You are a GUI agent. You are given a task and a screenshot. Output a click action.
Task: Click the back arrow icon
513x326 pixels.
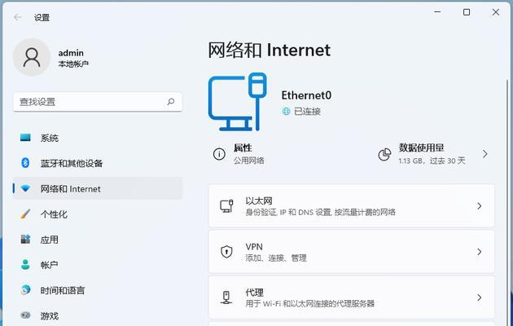point(18,17)
